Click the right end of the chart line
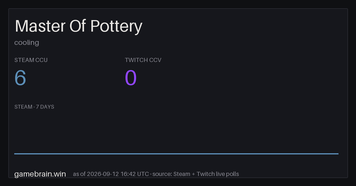 [338, 154]
